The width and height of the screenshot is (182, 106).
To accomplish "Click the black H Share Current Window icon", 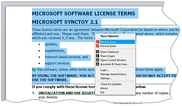I will click(98, 60).
